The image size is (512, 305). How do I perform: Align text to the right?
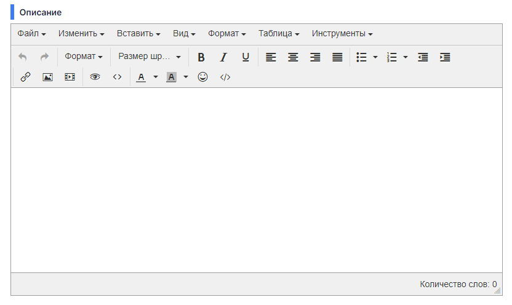coord(315,57)
